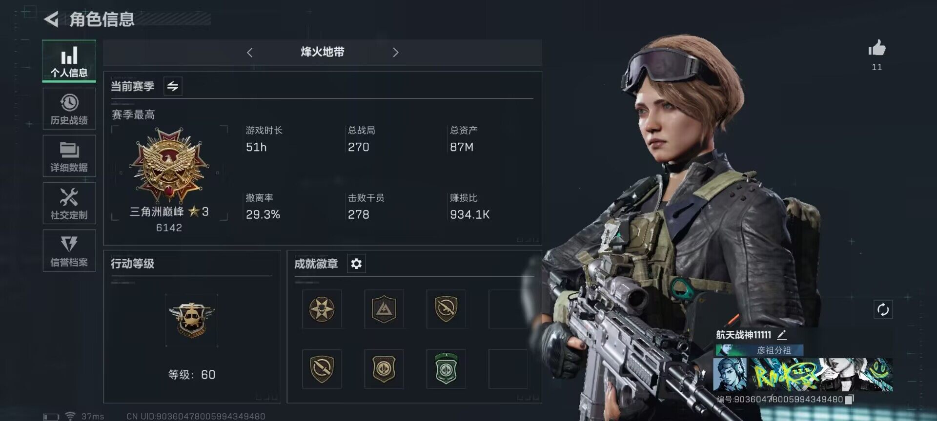Viewport: 937px width, 421px height.
Task: Copy the player ID number with copy icon
Action: [x=849, y=400]
